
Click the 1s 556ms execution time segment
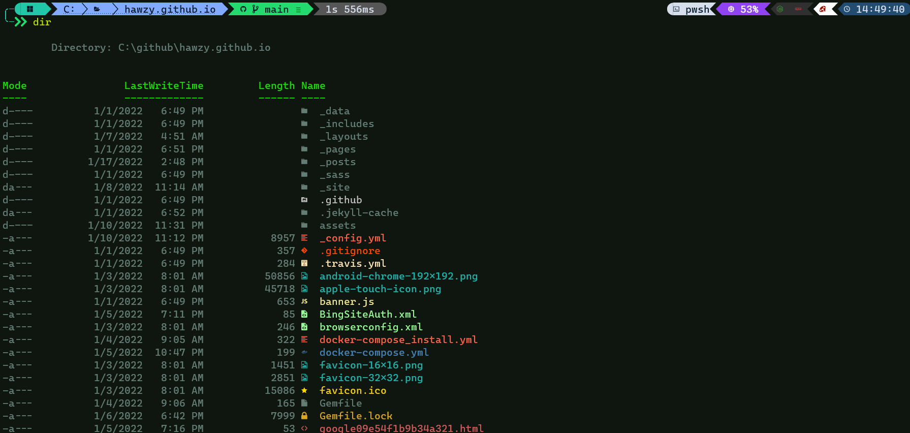tap(350, 9)
